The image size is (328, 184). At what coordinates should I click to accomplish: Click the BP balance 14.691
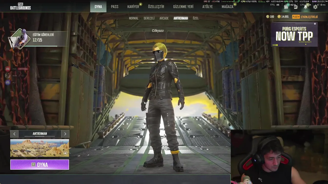click(x=283, y=17)
